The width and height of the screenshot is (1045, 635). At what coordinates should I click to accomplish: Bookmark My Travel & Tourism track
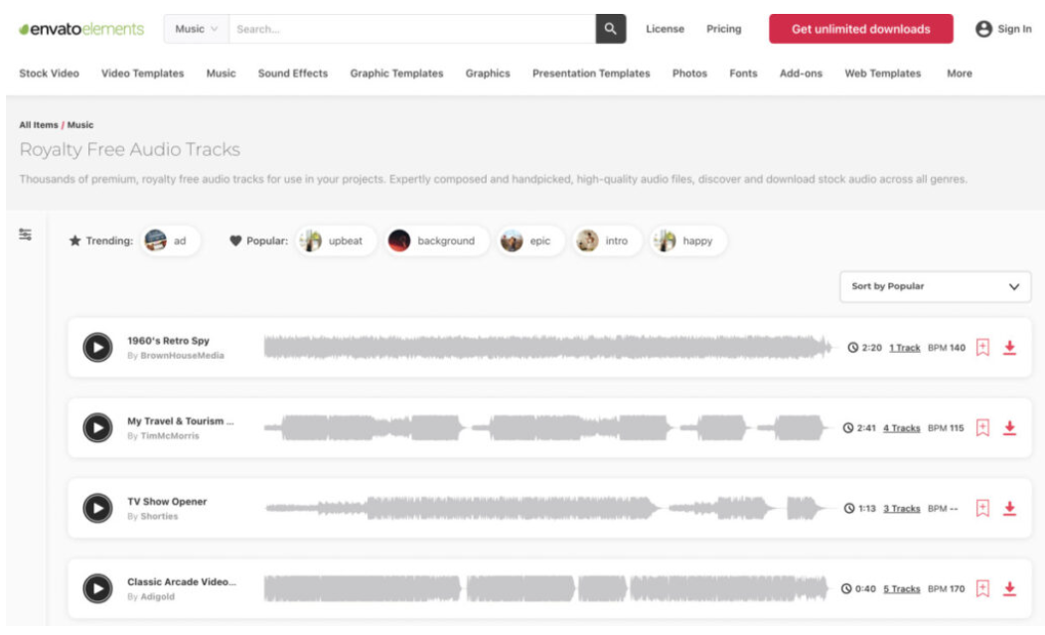coord(982,427)
